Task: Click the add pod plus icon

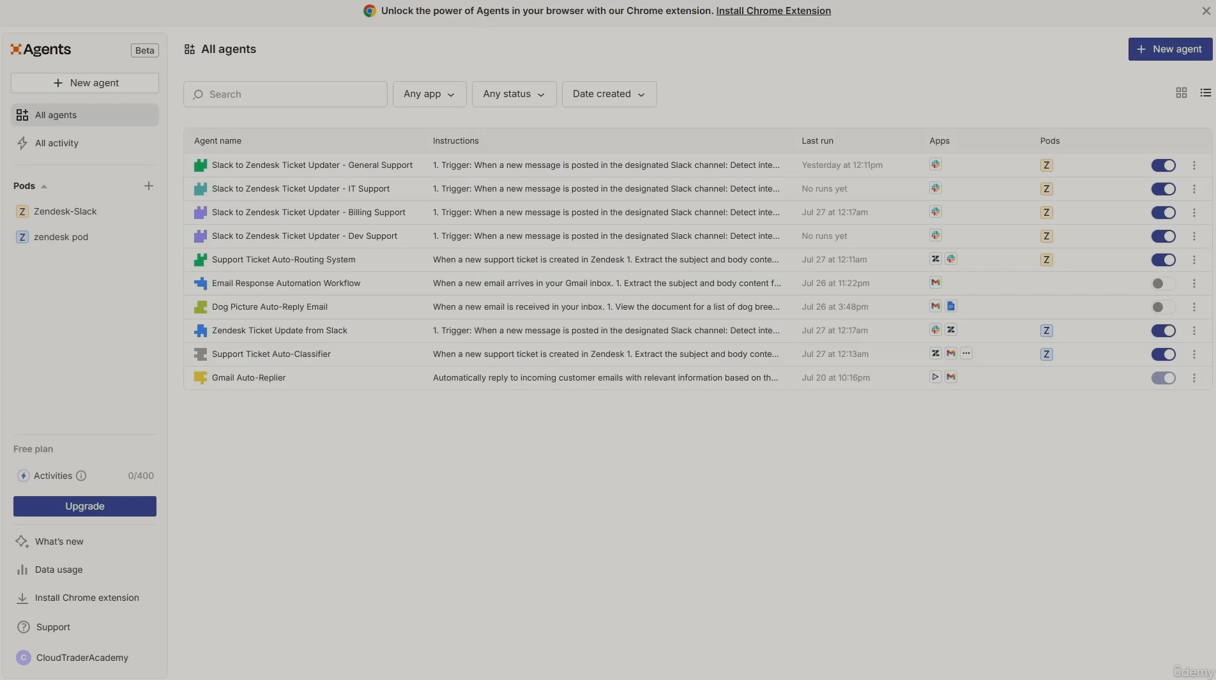Action: (149, 186)
